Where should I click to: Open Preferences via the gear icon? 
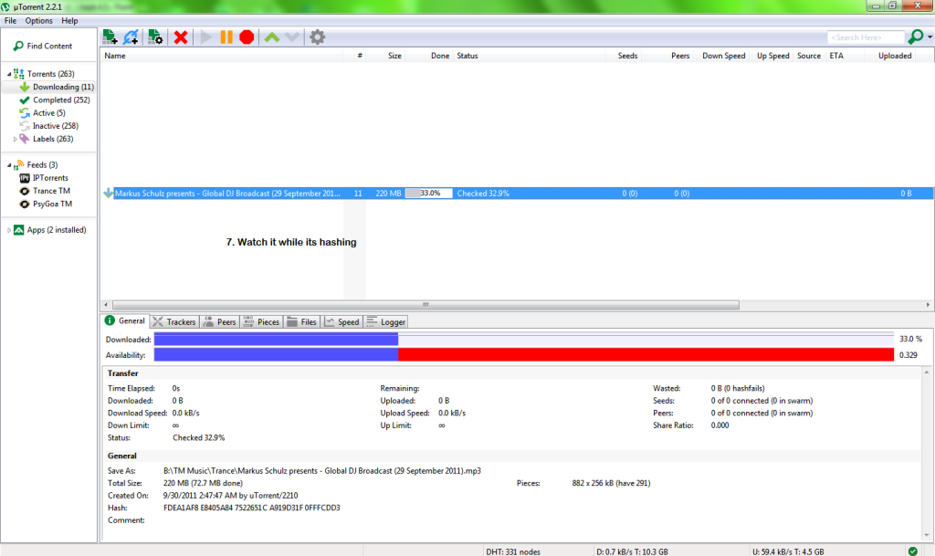(317, 37)
